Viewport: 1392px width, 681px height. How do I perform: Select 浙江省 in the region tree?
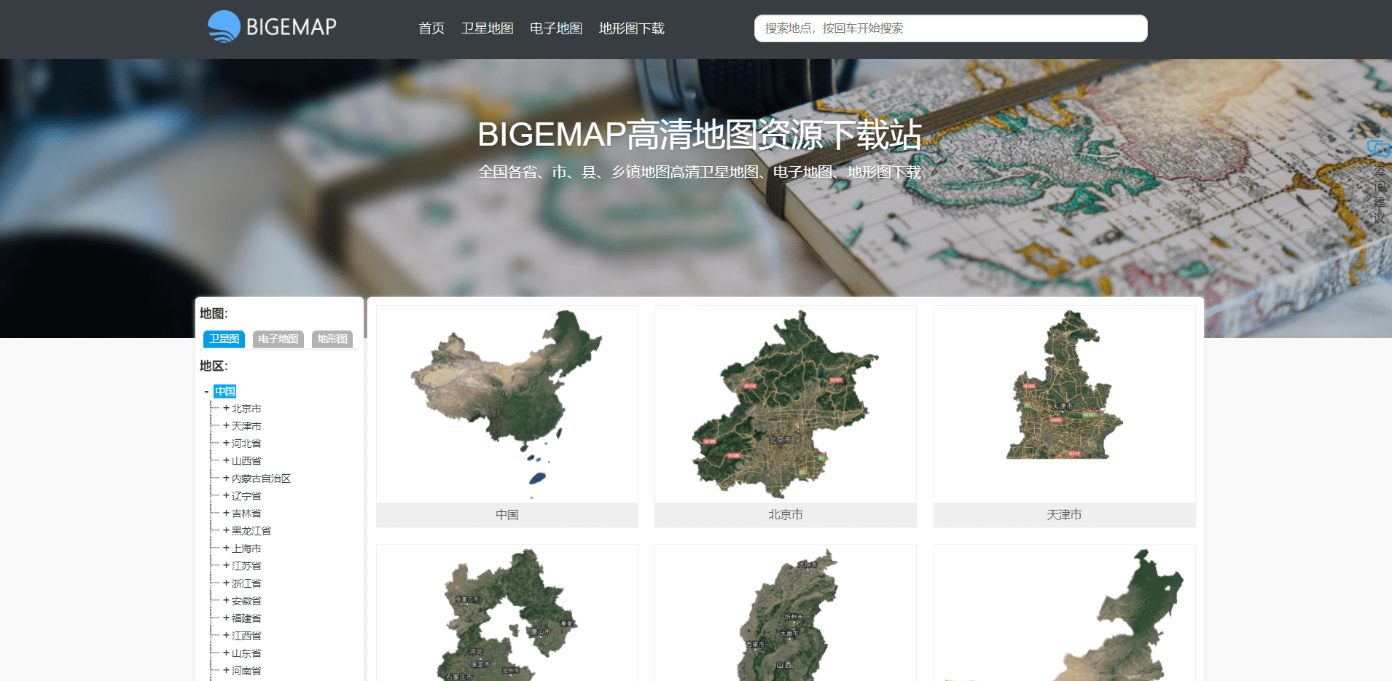coord(246,583)
